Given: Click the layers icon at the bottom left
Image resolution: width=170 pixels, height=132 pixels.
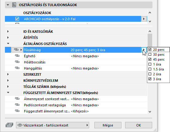Looking at the screenshot, I should pyautogui.click(x=10, y=125).
